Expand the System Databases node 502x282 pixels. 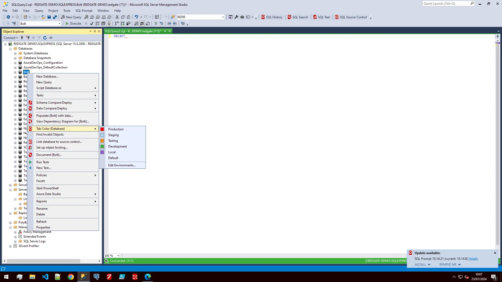pyautogui.click(x=15, y=54)
